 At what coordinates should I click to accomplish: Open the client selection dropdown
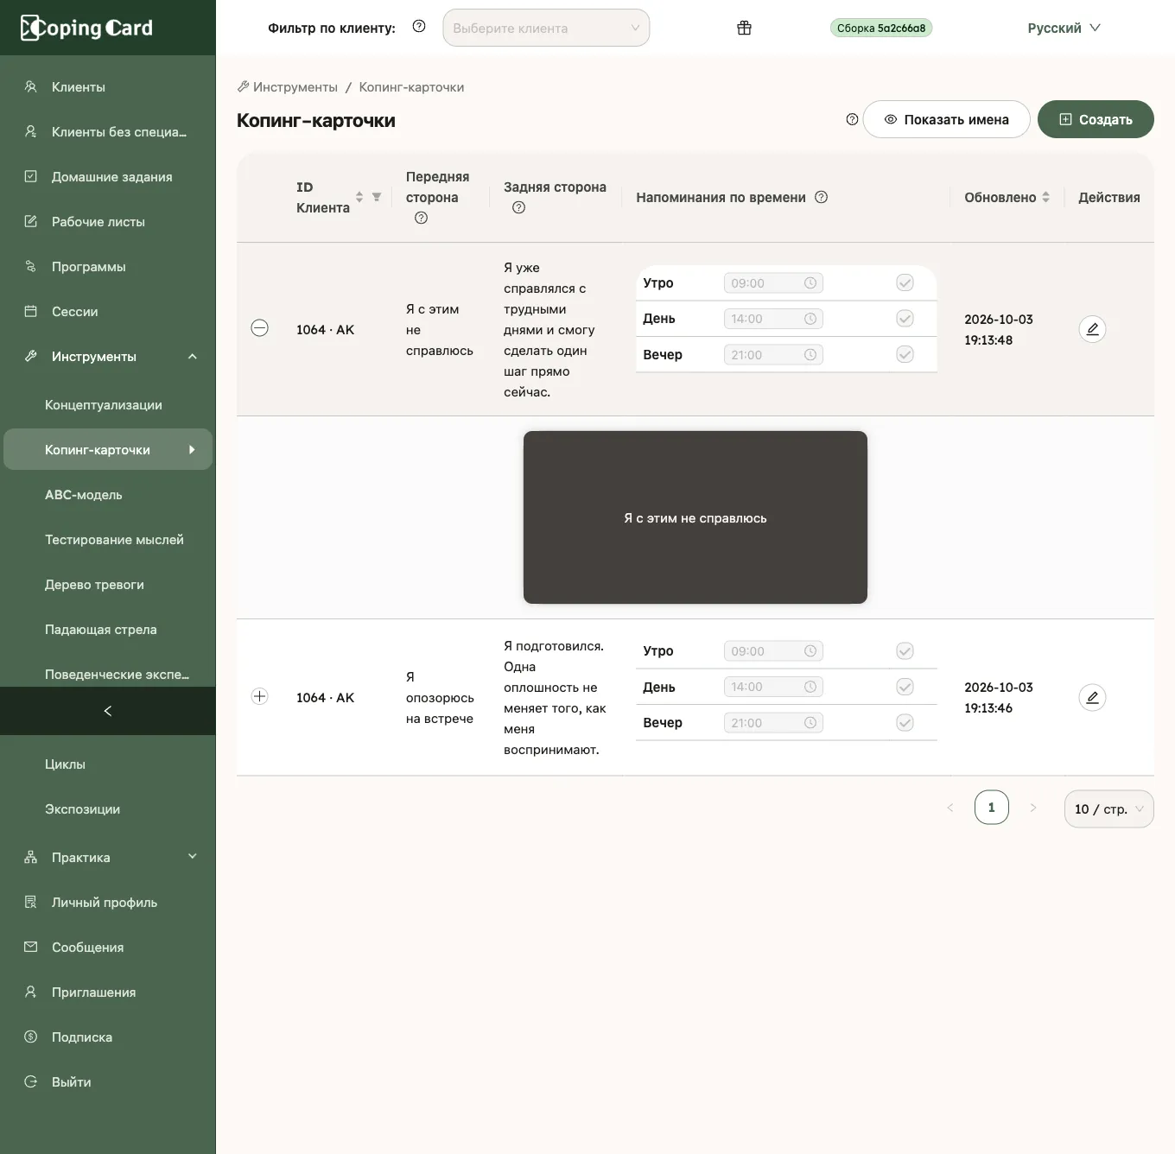tap(546, 28)
